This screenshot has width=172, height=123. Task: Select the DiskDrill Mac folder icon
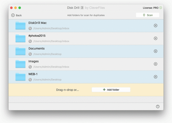(20, 26)
